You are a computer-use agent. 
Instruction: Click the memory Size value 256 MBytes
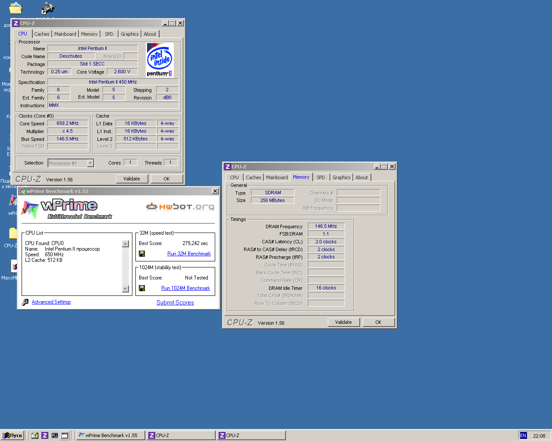[273, 200]
